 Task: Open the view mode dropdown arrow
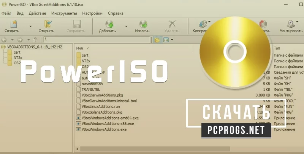172,40
